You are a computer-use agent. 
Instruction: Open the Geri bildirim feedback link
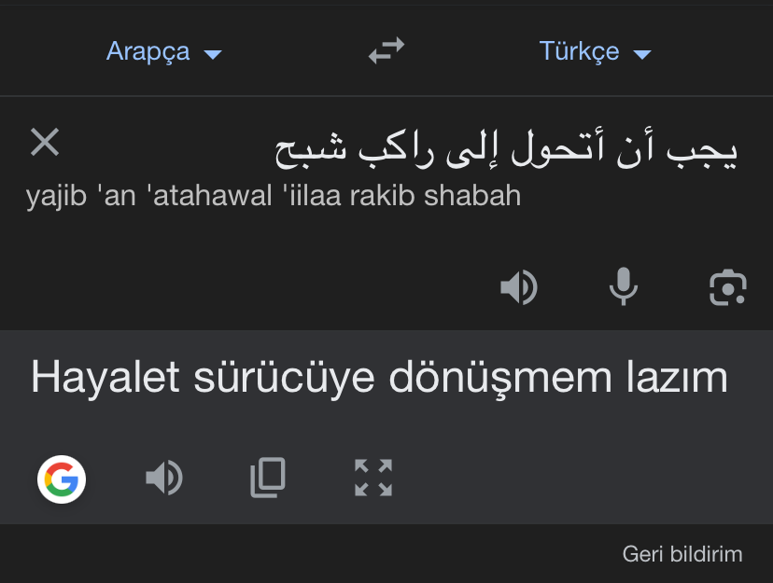coord(681,553)
